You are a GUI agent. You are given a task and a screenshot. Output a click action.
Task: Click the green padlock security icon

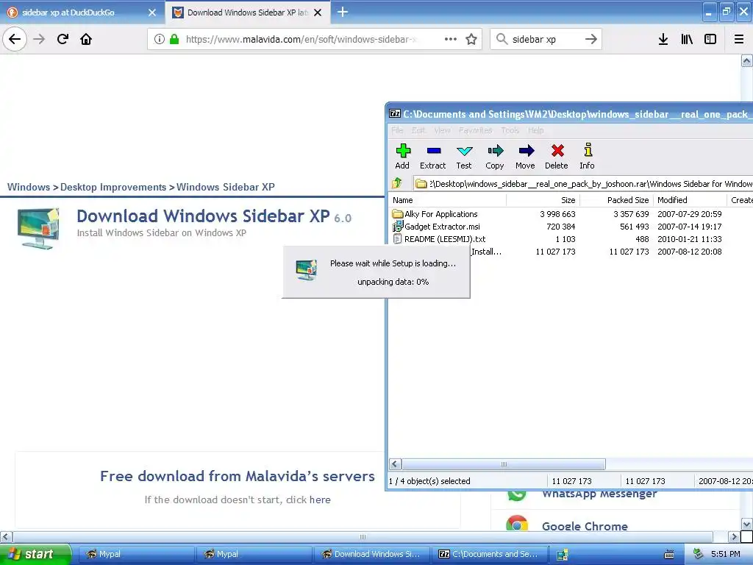click(174, 39)
